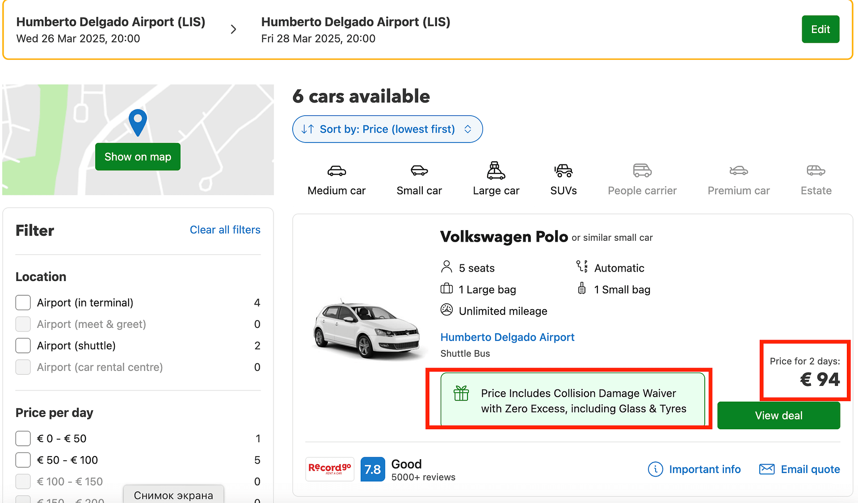This screenshot has height=503, width=858.
Task: Click the Important info circle icon
Action: click(655, 469)
